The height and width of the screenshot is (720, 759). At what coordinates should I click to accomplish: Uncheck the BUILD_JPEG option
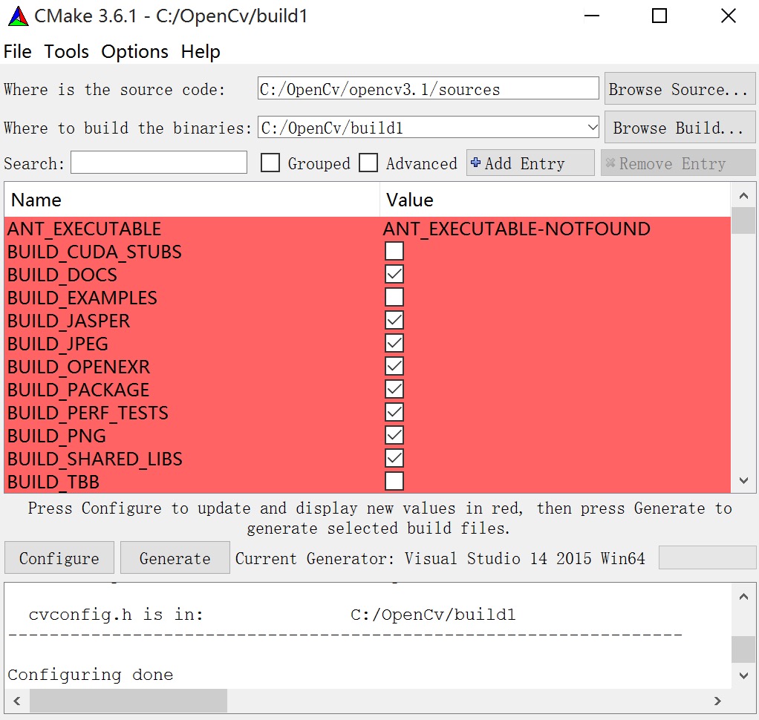pos(394,343)
